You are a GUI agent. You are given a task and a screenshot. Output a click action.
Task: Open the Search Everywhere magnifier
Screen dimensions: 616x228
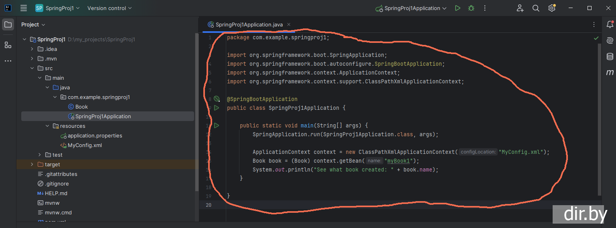tap(536, 8)
